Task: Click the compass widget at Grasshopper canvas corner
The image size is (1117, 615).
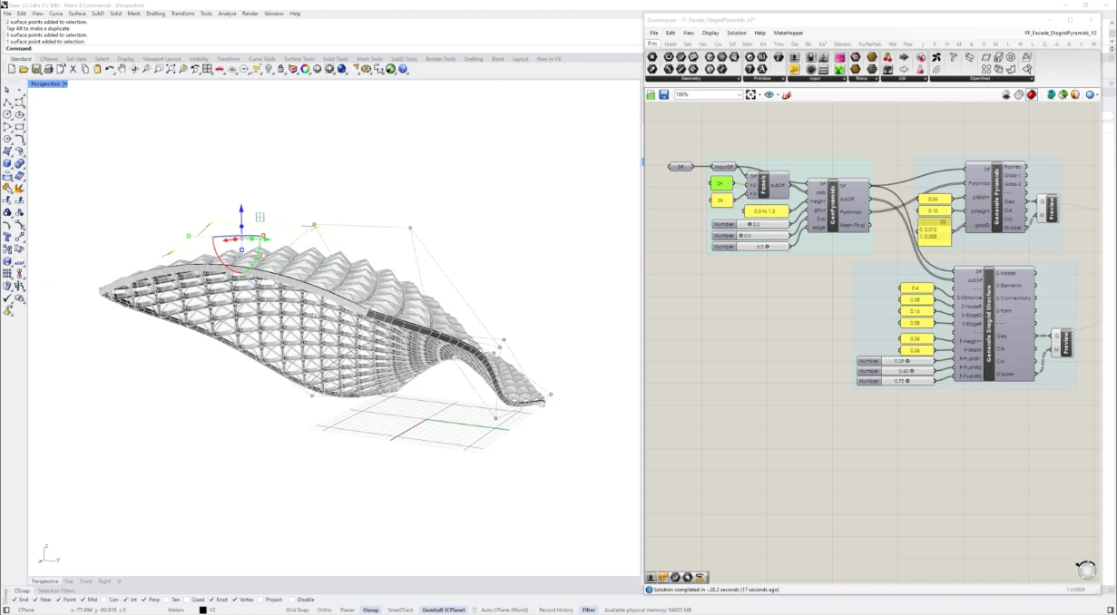Action: 1085,570
